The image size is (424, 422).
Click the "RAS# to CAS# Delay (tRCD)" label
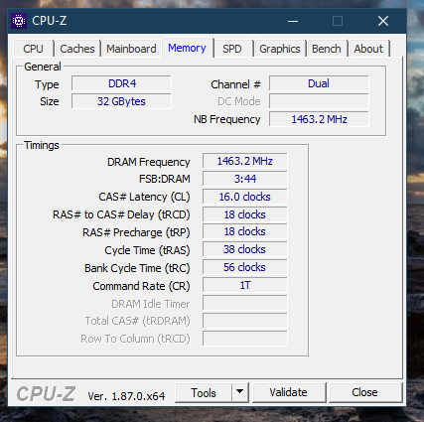tap(121, 214)
